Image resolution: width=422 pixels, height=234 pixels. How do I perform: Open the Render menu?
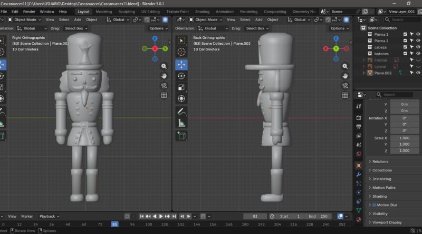[x=30, y=11]
